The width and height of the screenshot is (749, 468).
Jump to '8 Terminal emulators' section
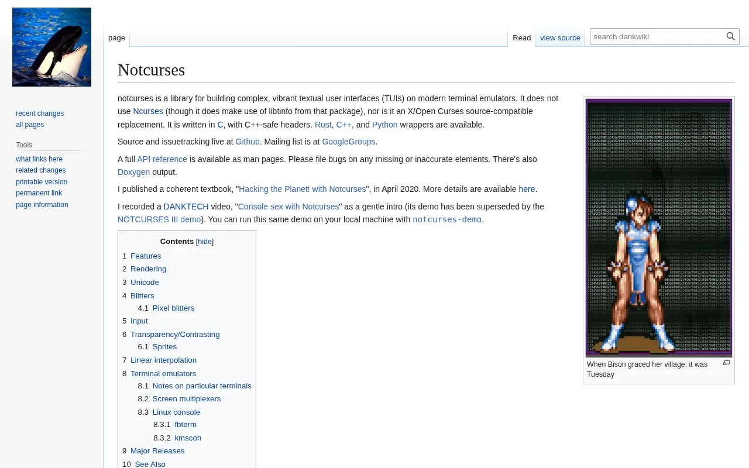click(159, 374)
